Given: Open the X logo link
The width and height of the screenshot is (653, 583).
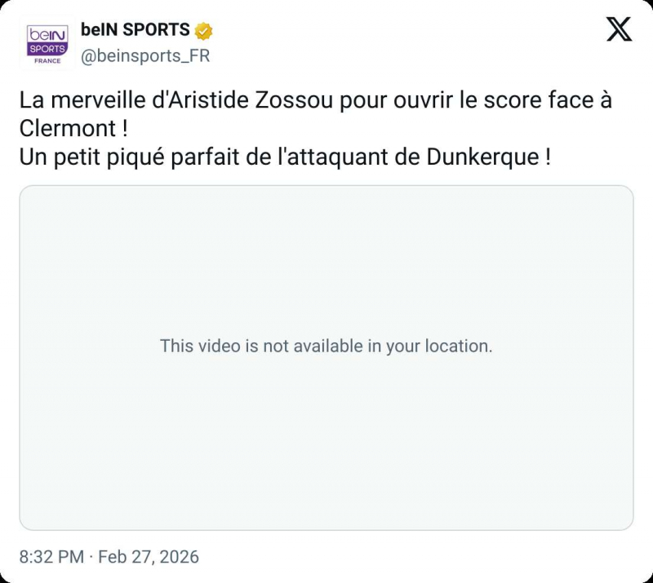Looking at the screenshot, I should click(620, 30).
